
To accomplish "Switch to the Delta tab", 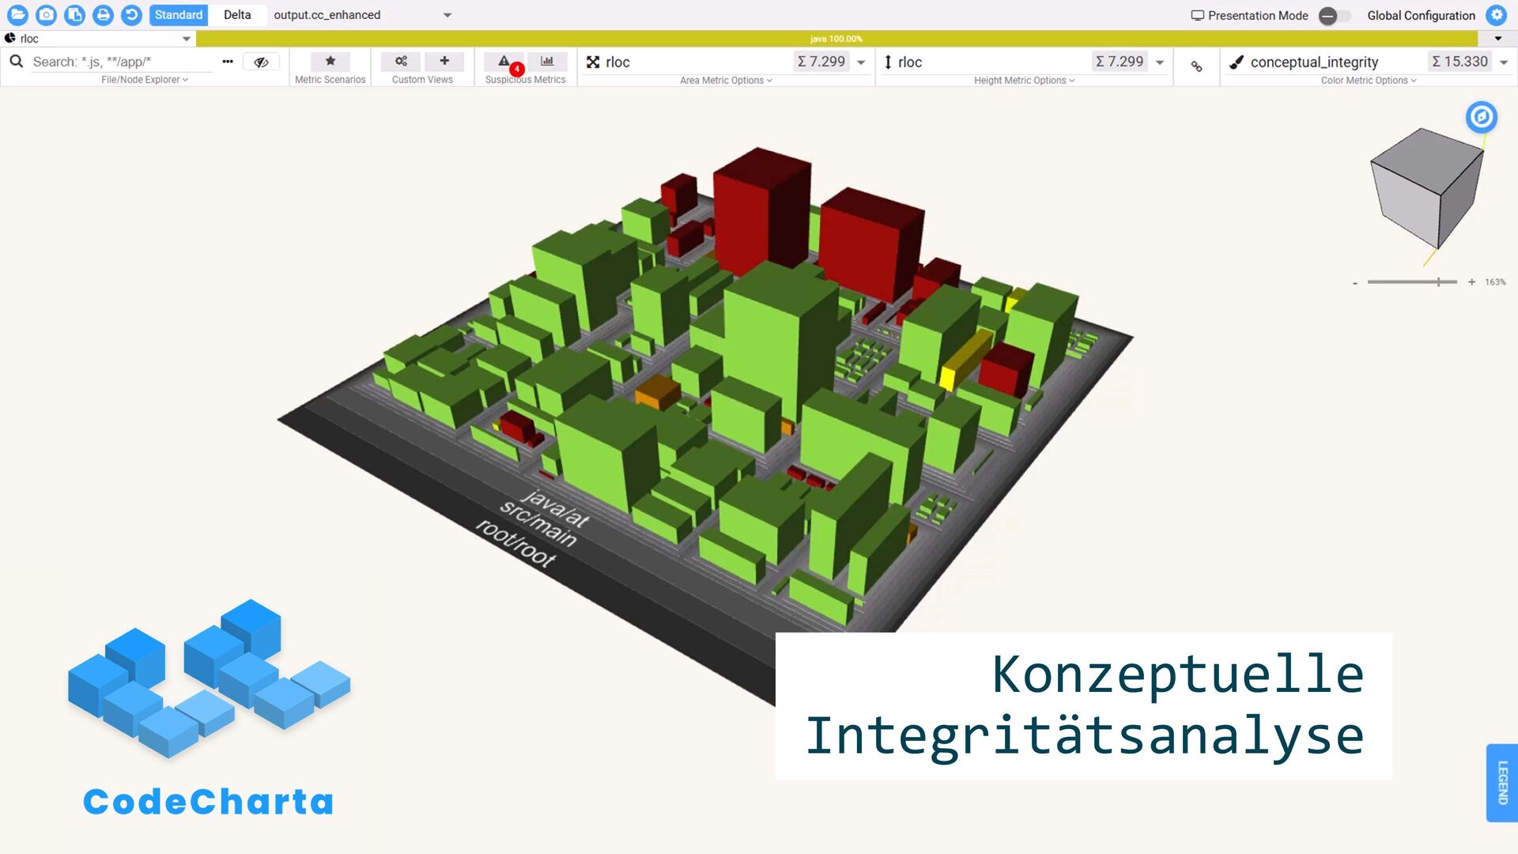I will [237, 15].
